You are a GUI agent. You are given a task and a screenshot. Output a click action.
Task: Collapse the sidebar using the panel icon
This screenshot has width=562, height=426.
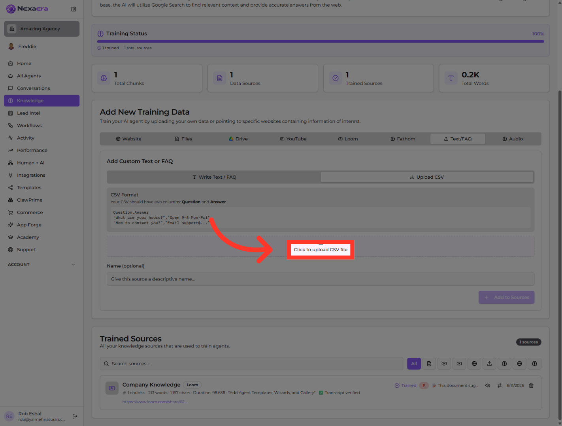coord(74,9)
